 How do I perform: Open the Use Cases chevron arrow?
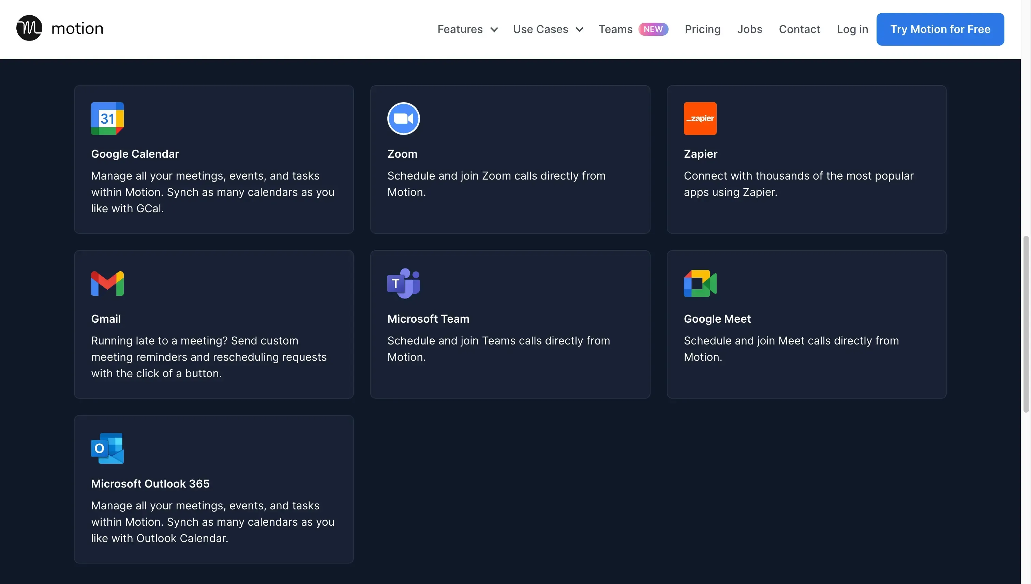tap(579, 29)
